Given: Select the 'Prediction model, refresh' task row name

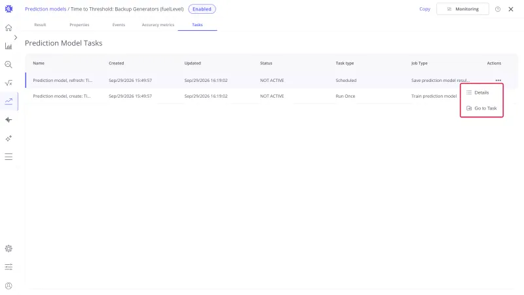Looking at the screenshot, I should click(62, 80).
